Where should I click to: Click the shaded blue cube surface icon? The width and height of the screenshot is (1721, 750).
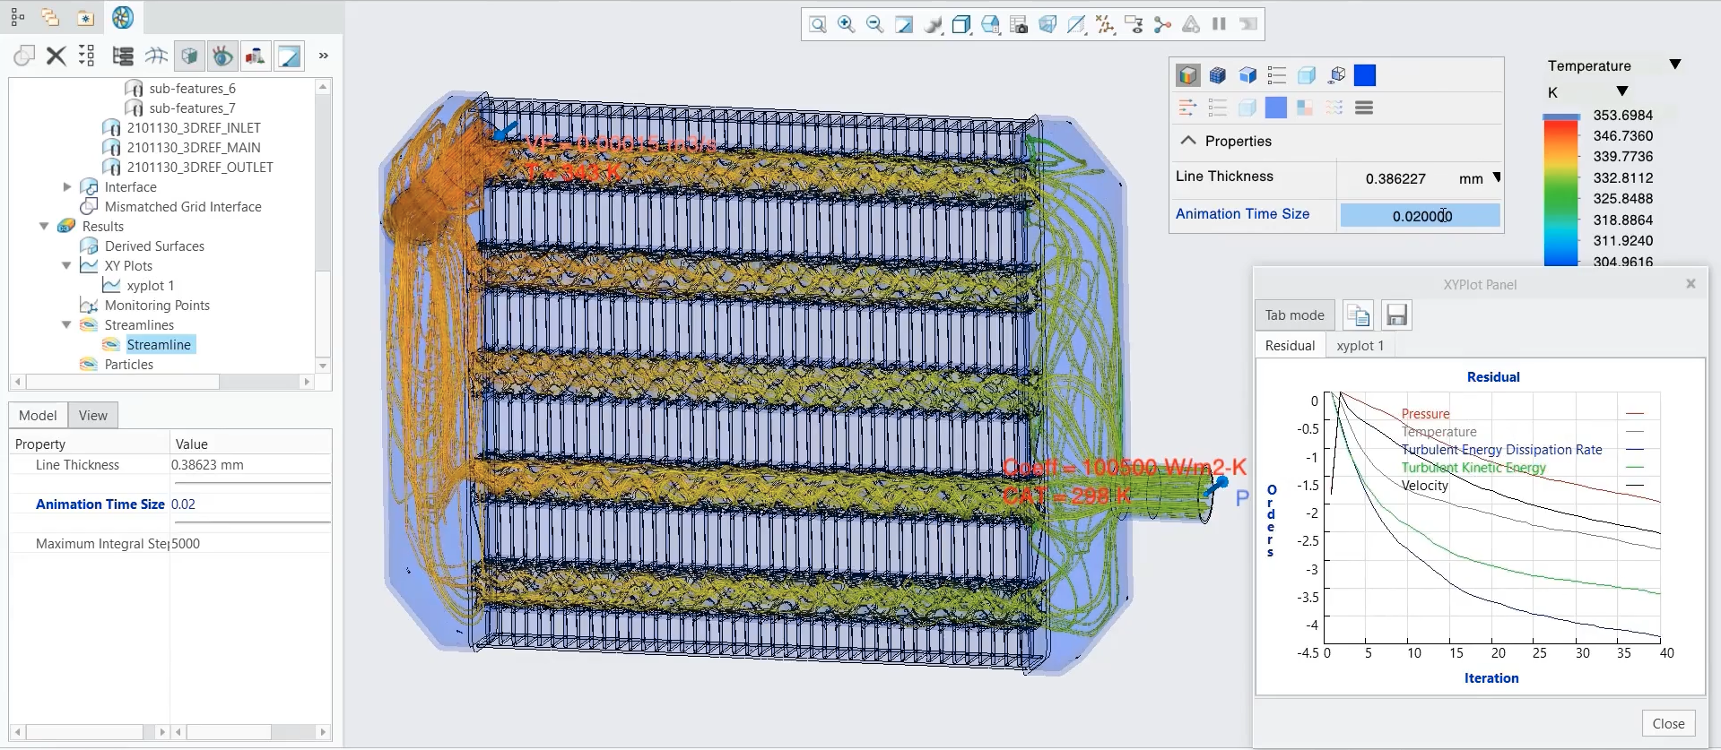pyautogui.click(x=1247, y=75)
